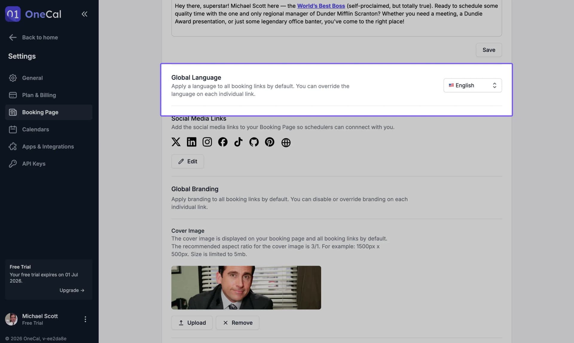Open the English language dropdown
Image resolution: width=574 pixels, height=343 pixels.
tap(472, 85)
